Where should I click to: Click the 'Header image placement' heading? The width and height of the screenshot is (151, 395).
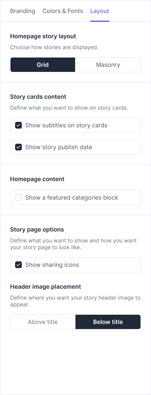coord(45,287)
